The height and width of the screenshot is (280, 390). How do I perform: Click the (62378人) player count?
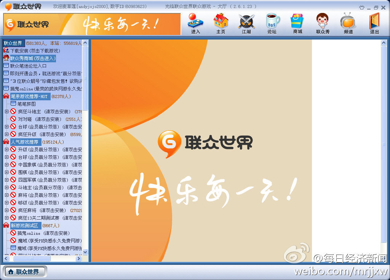tap(61, 96)
